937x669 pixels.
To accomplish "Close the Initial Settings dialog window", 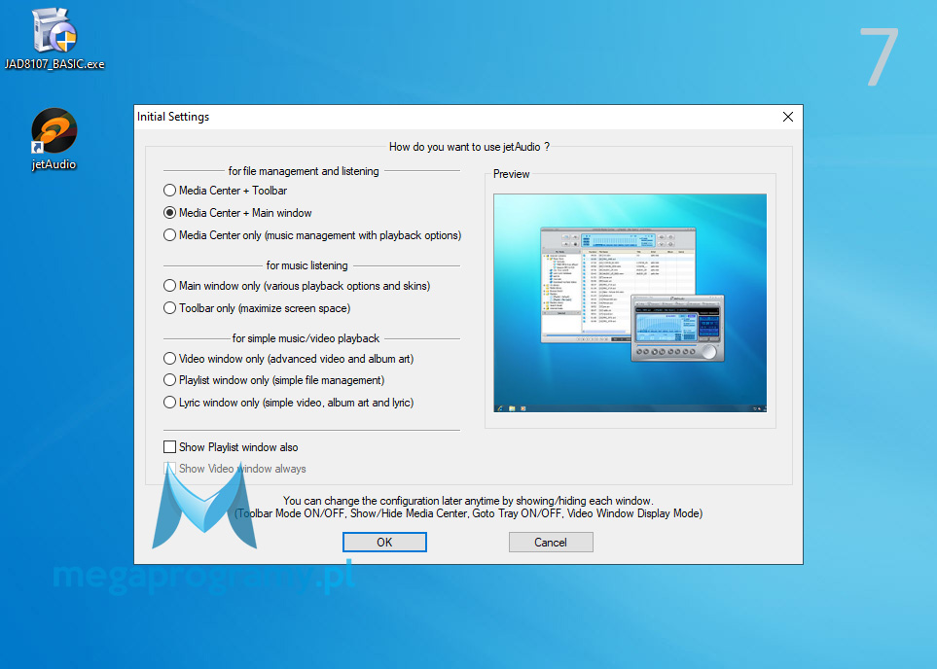I will 788,117.
